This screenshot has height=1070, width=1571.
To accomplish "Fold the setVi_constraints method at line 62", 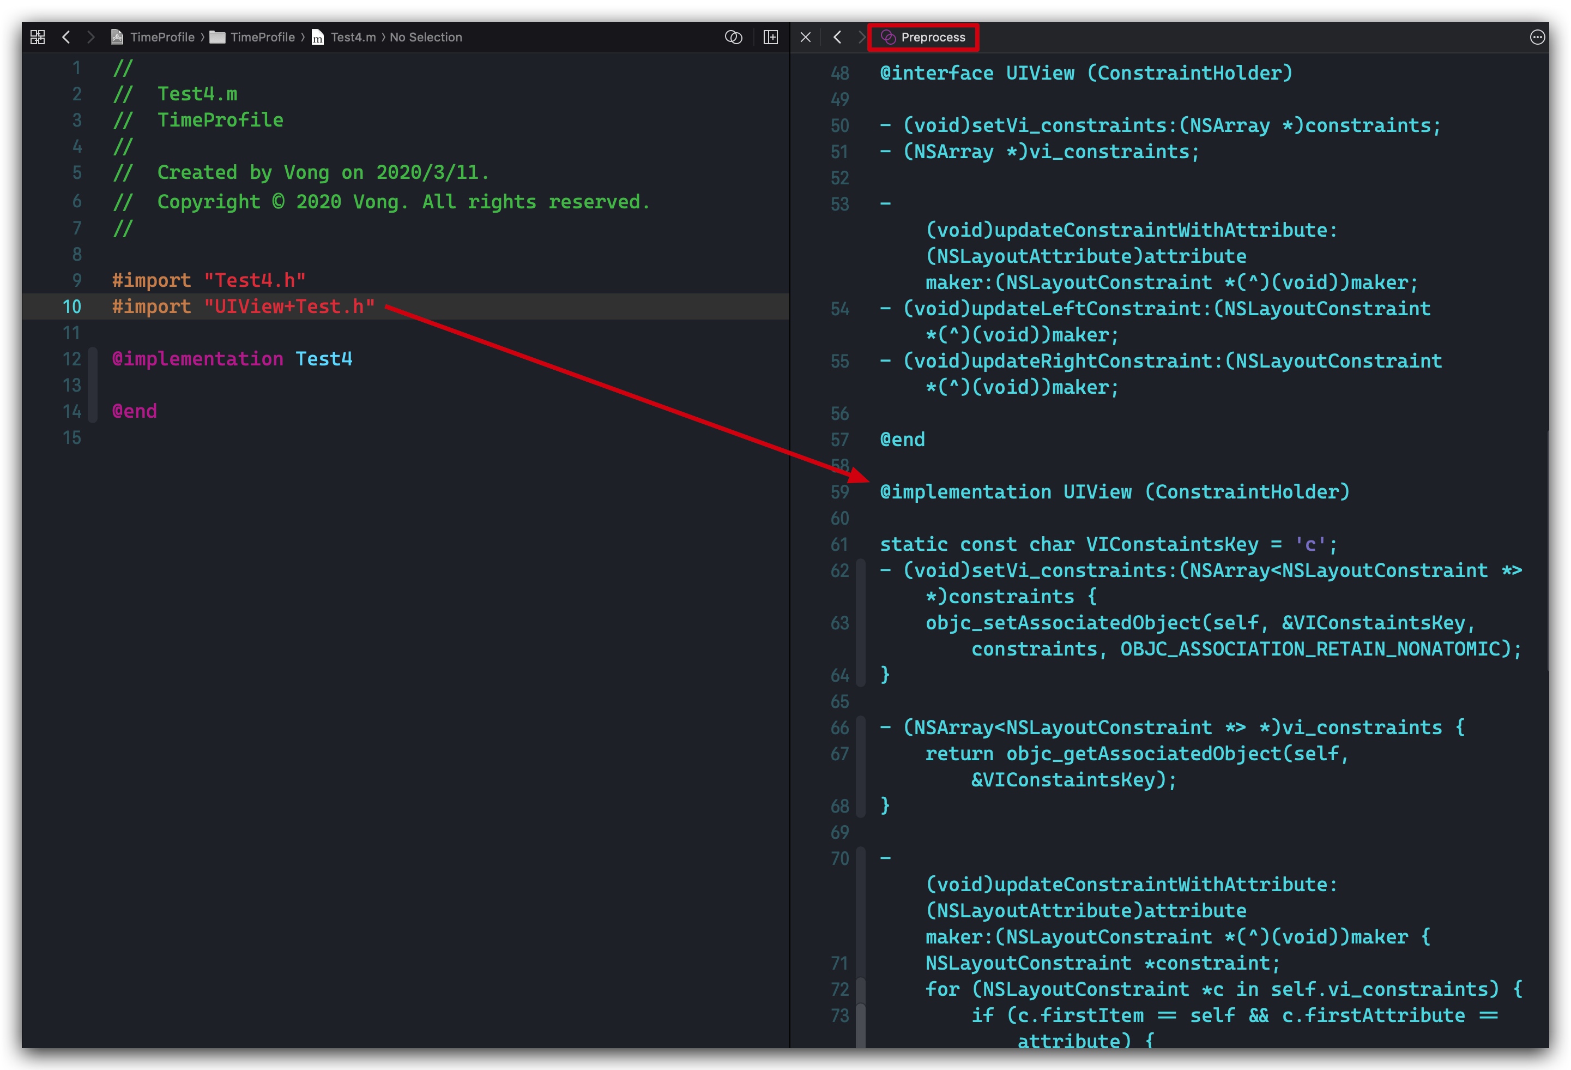I will (x=861, y=622).
